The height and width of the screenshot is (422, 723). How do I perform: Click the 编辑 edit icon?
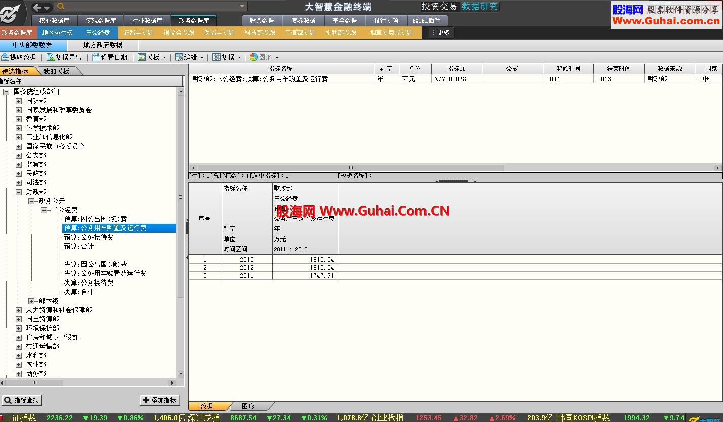[179, 57]
